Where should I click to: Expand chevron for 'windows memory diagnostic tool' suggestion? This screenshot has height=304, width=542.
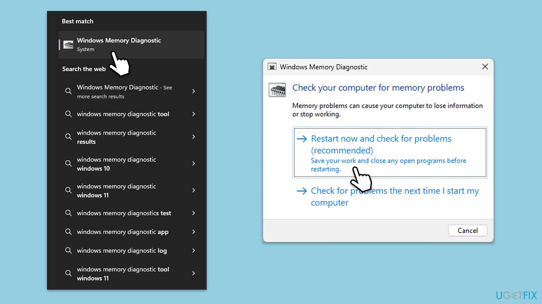click(194, 114)
